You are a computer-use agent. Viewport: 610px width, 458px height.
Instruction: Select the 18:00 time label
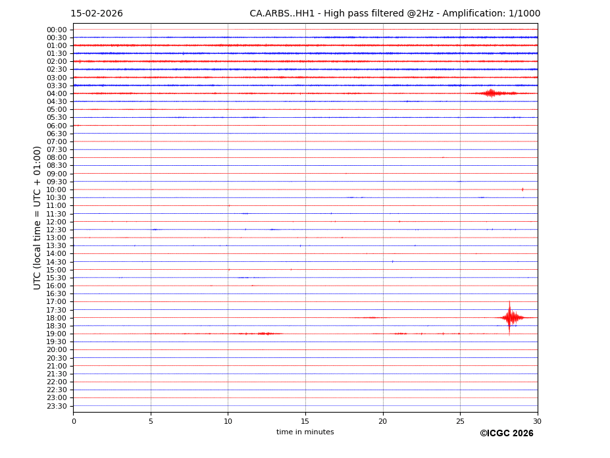coord(57,318)
